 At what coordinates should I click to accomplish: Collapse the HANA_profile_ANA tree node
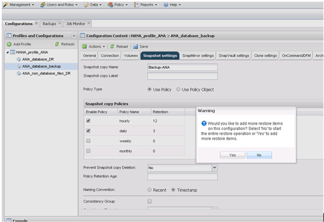[8, 52]
